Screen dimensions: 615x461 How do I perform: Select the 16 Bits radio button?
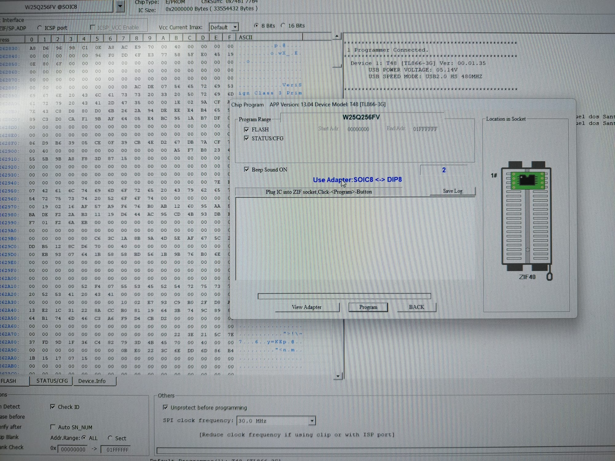point(283,26)
